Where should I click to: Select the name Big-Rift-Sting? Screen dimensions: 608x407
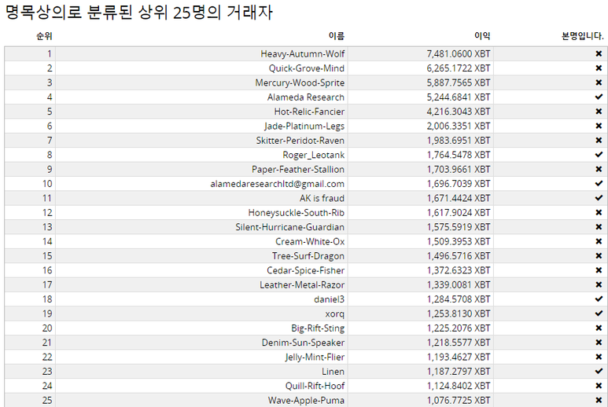[318, 328]
